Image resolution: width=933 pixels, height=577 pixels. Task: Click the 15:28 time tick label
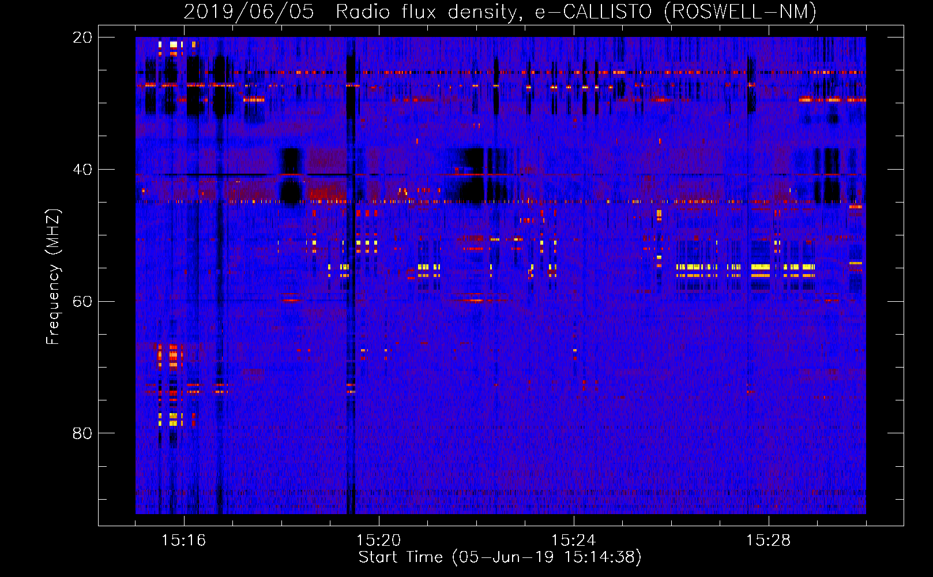pyautogui.click(x=768, y=540)
